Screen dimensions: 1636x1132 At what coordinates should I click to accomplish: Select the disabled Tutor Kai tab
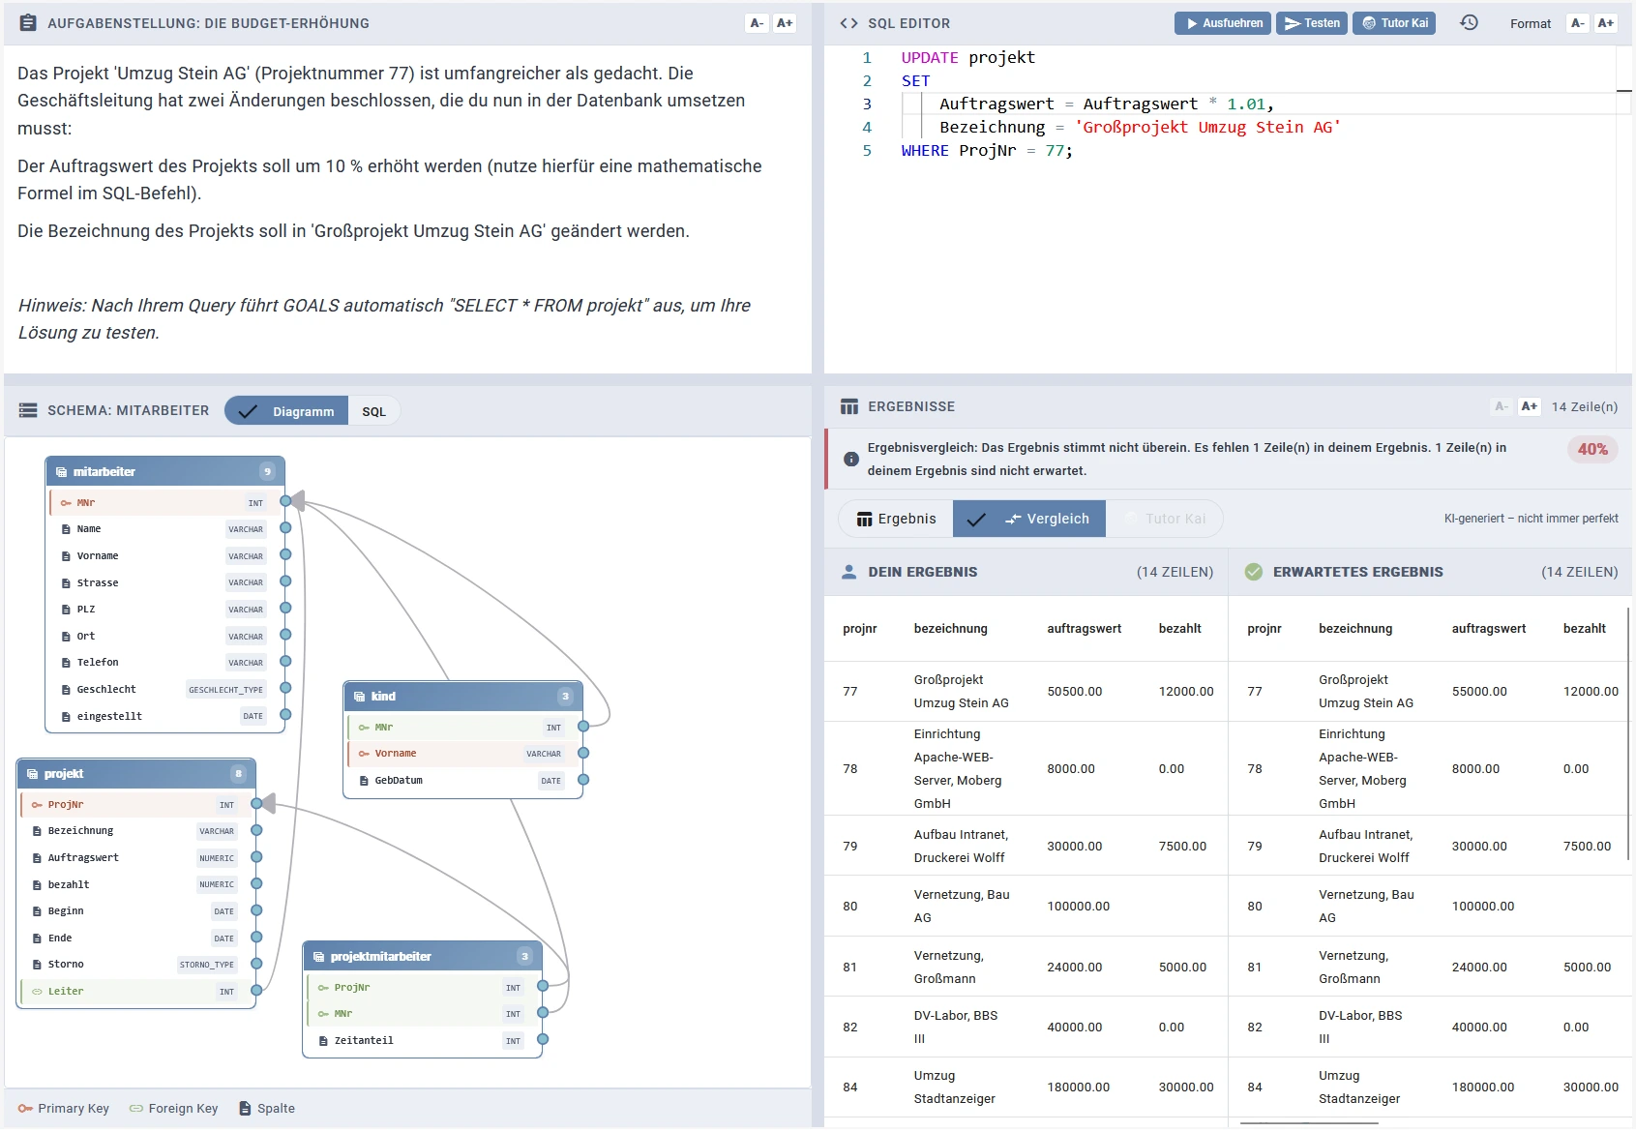tap(1165, 519)
